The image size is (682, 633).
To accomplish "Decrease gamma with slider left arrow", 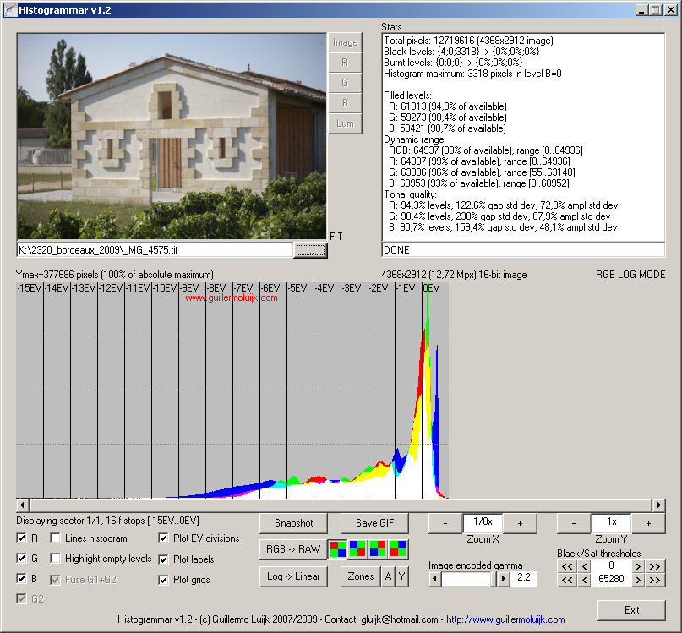I will tap(434, 579).
